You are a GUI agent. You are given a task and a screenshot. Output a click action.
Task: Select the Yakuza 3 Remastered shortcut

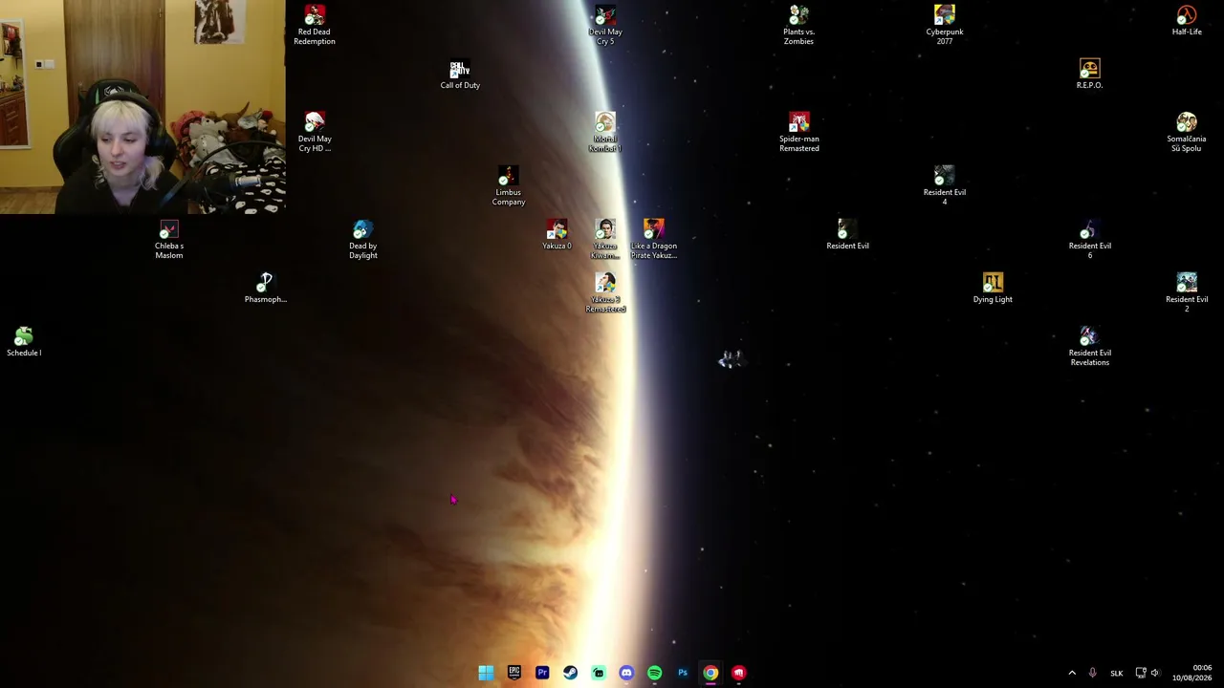605,292
